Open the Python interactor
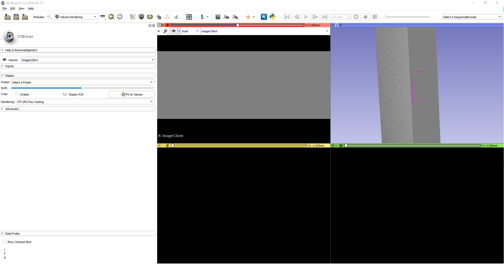The height and width of the screenshot is (264, 504). point(273,17)
